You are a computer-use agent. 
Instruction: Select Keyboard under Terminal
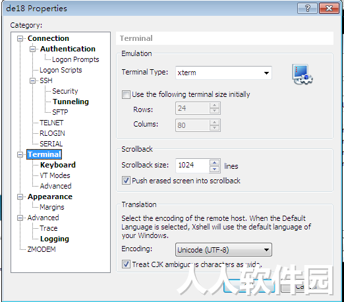click(58, 165)
